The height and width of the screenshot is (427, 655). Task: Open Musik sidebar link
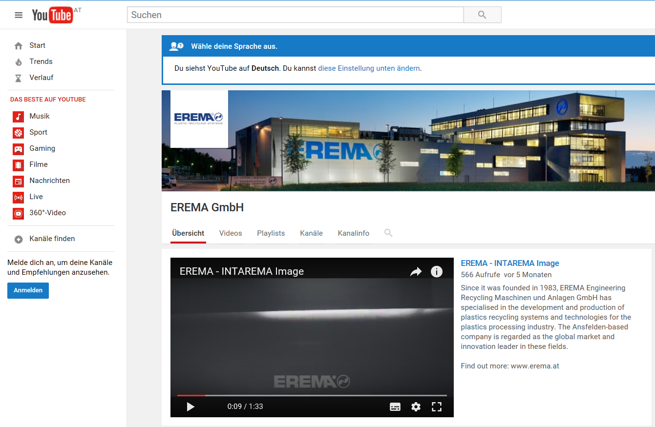pyautogui.click(x=40, y=116)
